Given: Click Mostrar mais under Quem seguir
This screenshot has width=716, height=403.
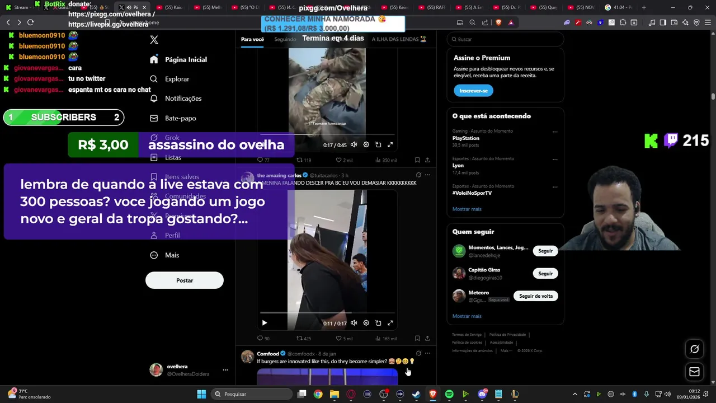Looking at the screenshot, I should [467, 316].
